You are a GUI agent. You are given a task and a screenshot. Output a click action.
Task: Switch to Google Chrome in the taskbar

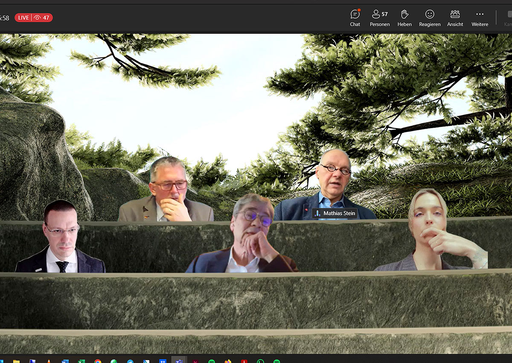98,361
